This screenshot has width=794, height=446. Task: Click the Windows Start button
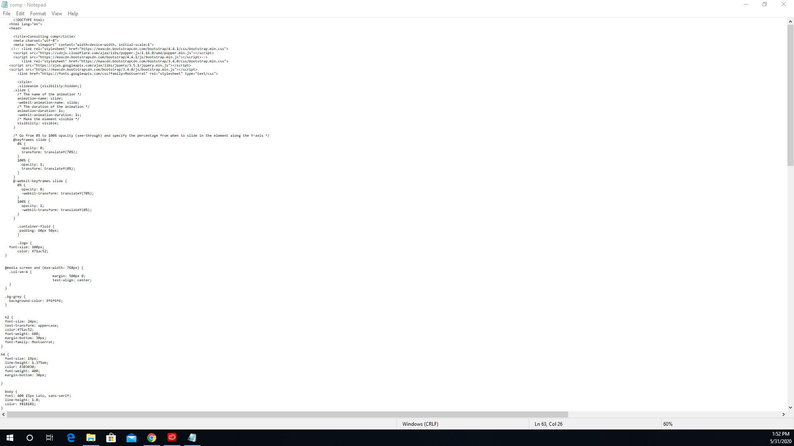(x=10, y=438)
